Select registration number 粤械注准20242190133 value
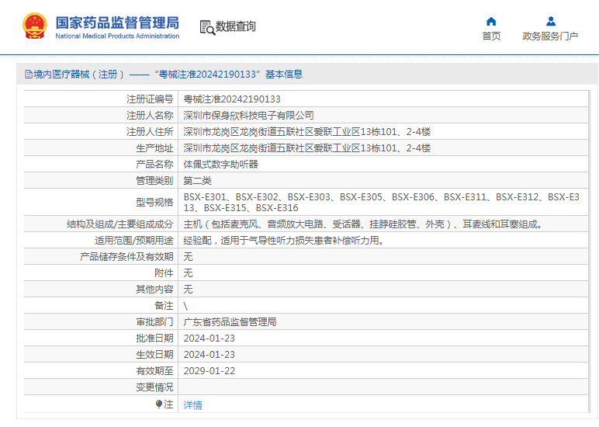This screenshot has width=599, height=427. pyautogui.click(x=232, y=99)
